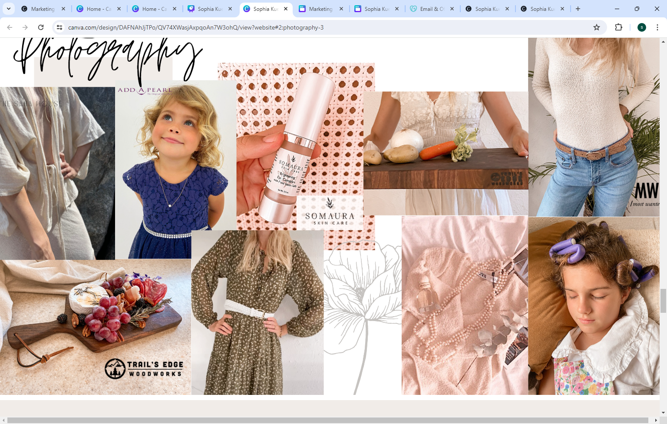The height and width of the screenshot is (424, 667).
Task: Click the Add A Pearl girl photo
Action: [x=174, y=169]
